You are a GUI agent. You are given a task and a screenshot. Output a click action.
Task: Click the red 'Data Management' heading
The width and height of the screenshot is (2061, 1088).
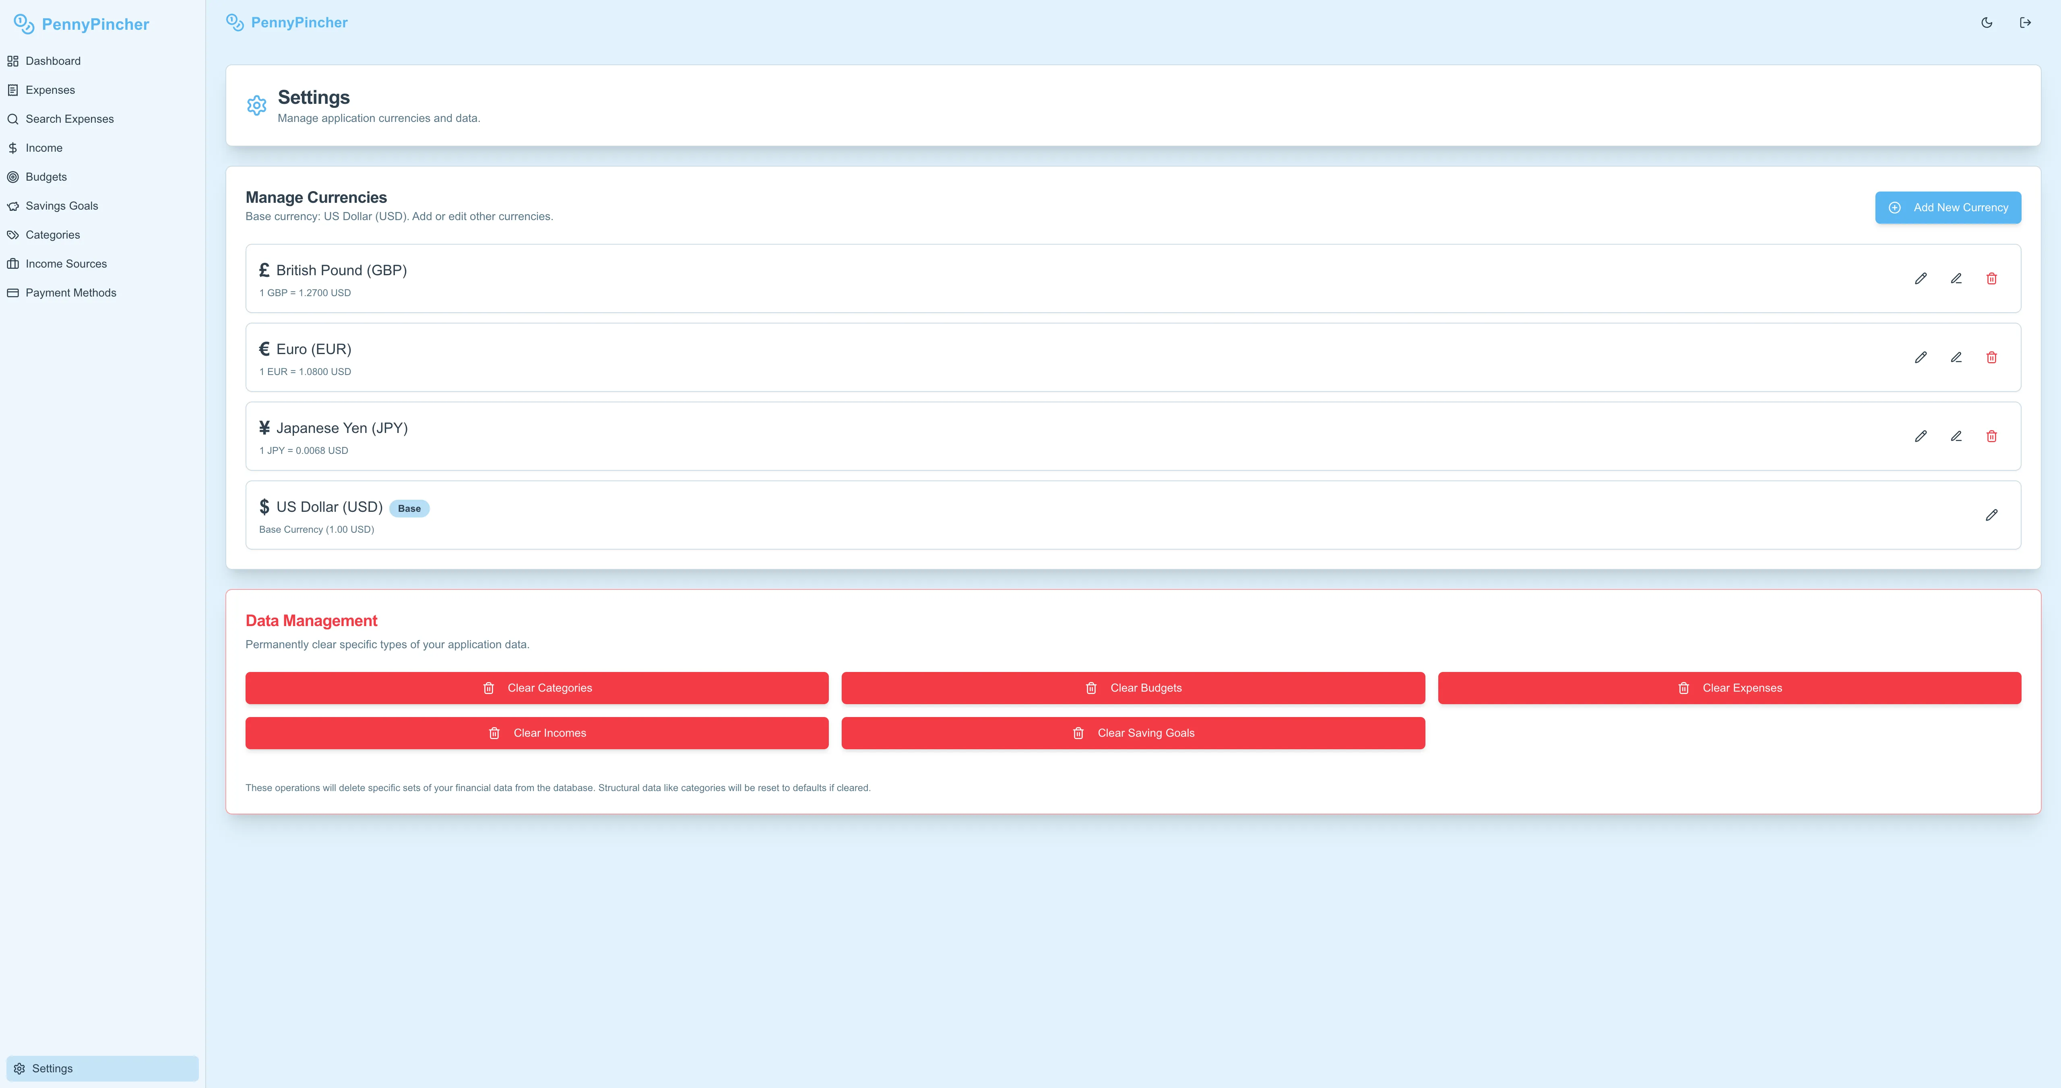tap(311, 621)
